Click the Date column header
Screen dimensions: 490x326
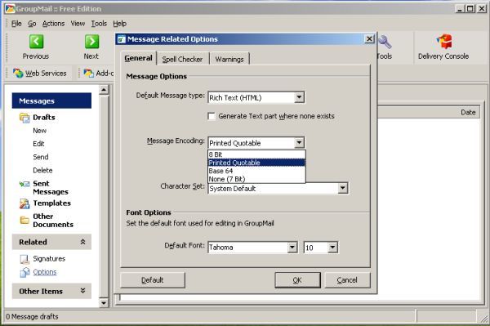pyautogui.click(x=468, y=113)
